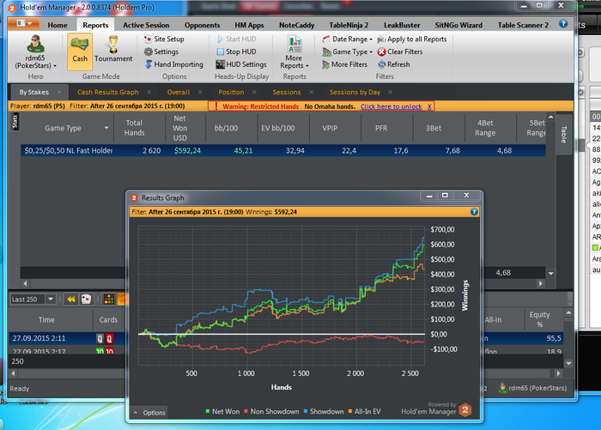Screen dimensions: 601x430
Task: Switch to the Active Session tab
Action: (146, 25)
